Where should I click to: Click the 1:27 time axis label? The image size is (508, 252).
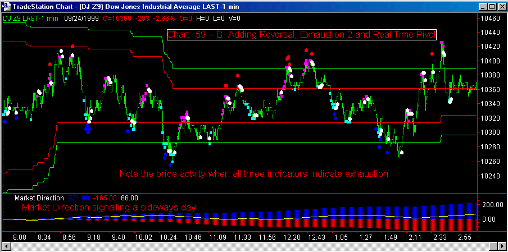click(x=366, y=237)
